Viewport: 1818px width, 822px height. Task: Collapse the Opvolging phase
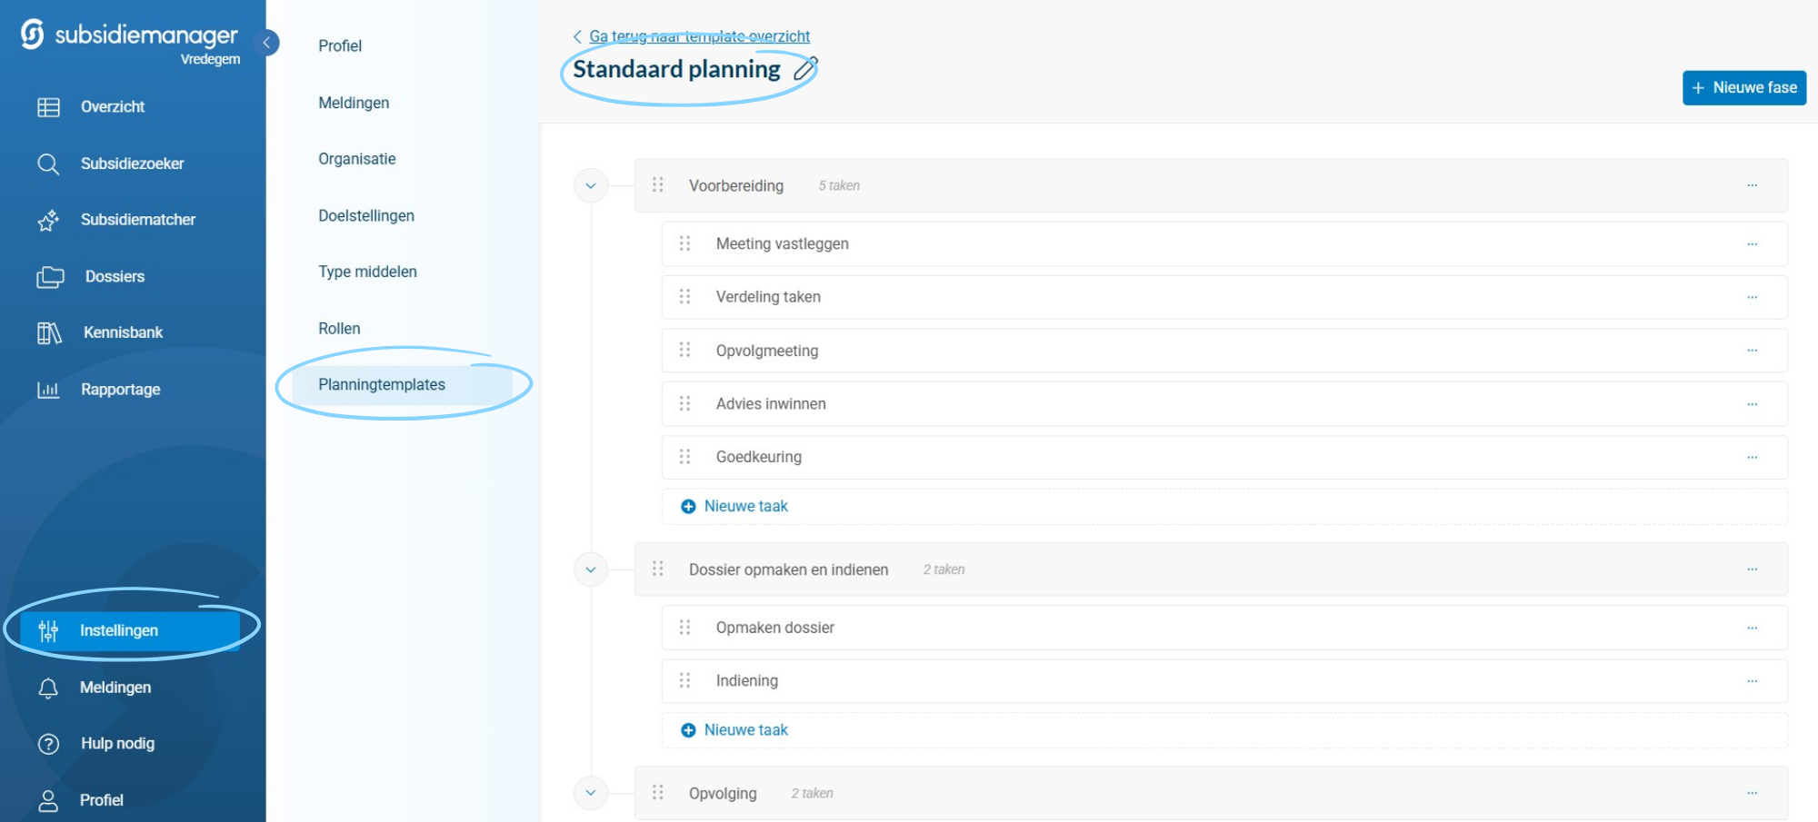click(x=591, y=792)
